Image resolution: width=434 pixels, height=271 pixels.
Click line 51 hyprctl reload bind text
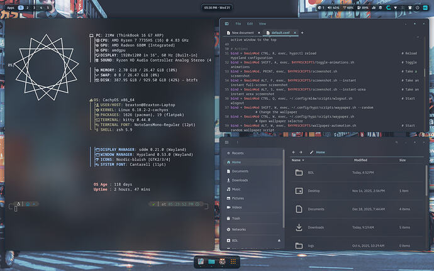[274, 53]
